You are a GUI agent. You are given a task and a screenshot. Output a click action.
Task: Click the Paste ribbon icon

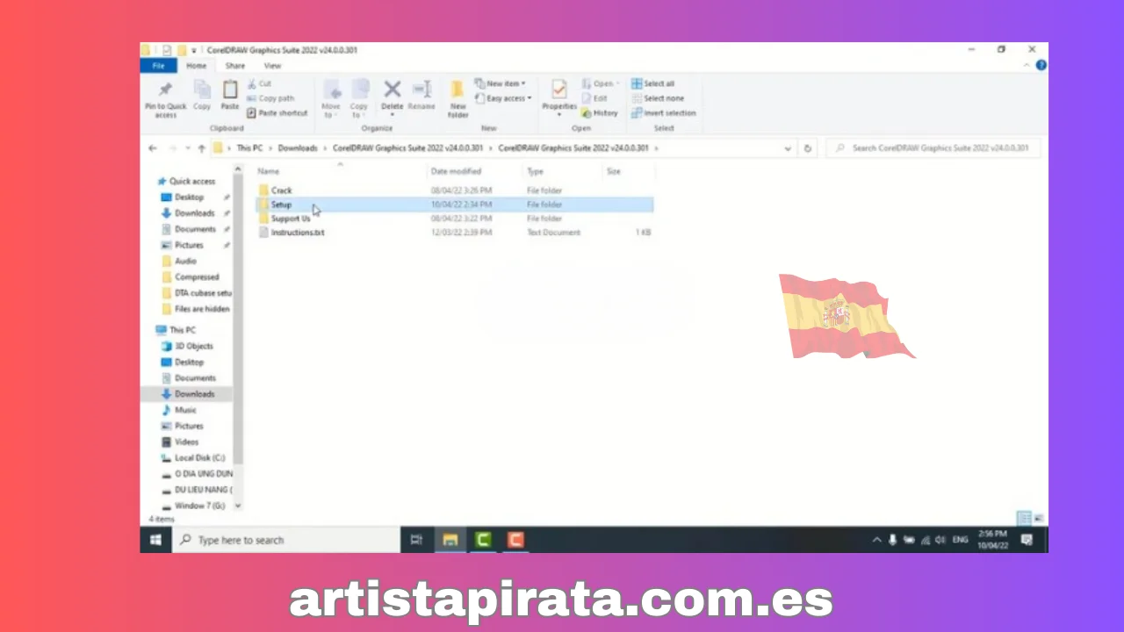tap(230, 90)
